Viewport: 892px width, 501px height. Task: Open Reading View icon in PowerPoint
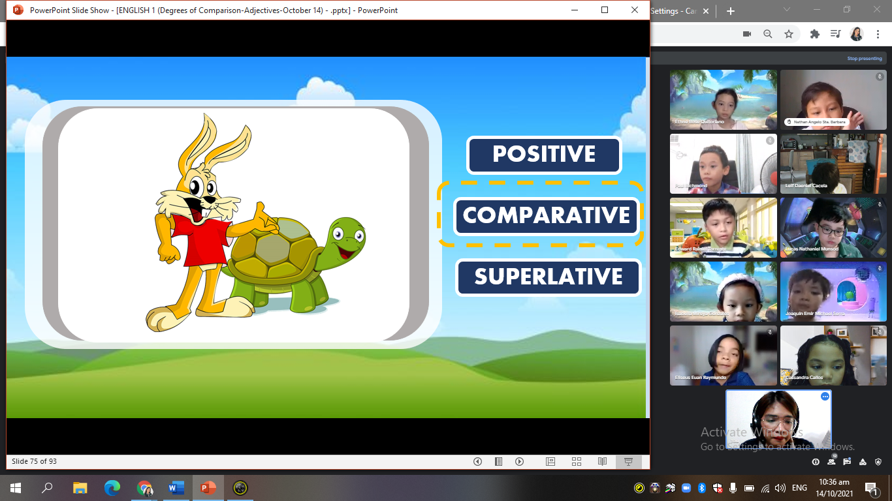603,462
